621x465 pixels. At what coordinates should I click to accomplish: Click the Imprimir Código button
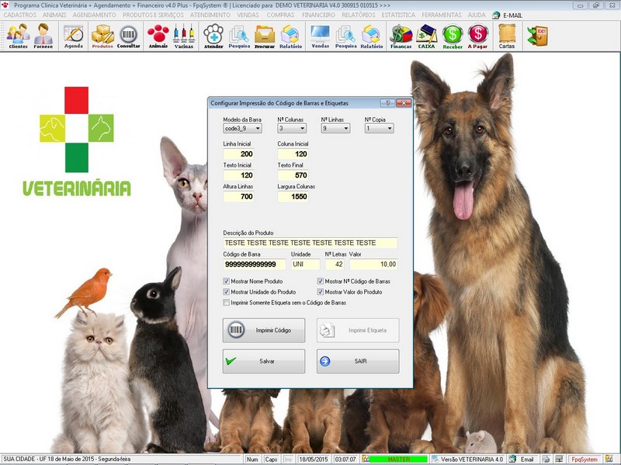(264, 330)
